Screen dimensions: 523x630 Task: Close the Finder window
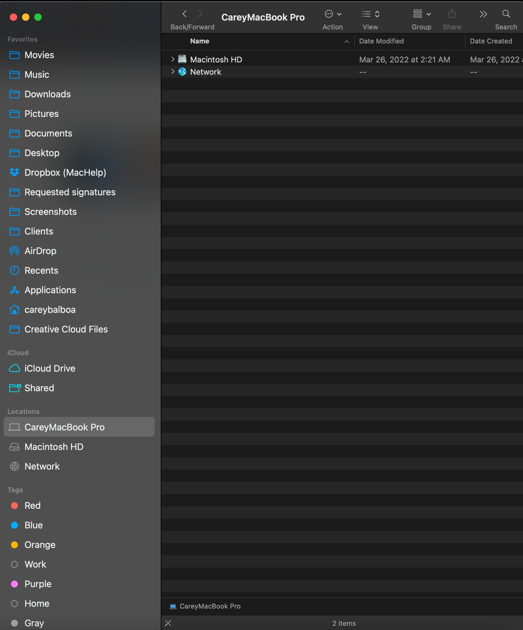(13, 17)
